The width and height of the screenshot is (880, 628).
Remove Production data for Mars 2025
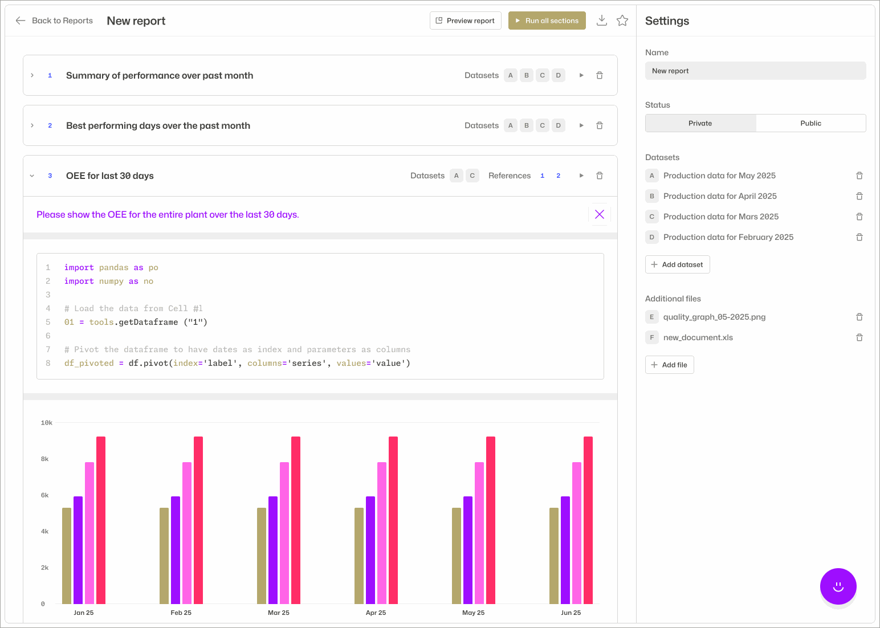coord(859,217)
